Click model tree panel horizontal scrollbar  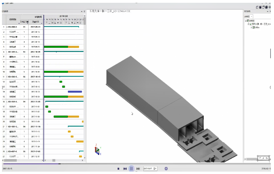coord(251,159)
